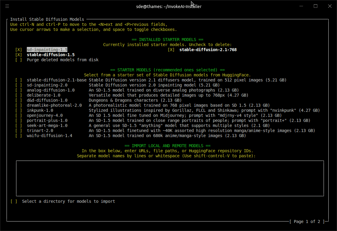337x231 pixels.
Task: Click the sd-inpainting-2.0 model name
Action: [47, 85]
